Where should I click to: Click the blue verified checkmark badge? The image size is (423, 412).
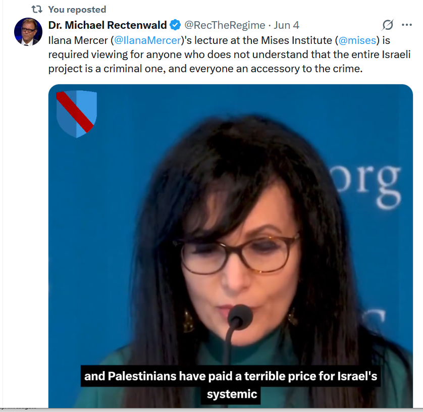[175, 25]
